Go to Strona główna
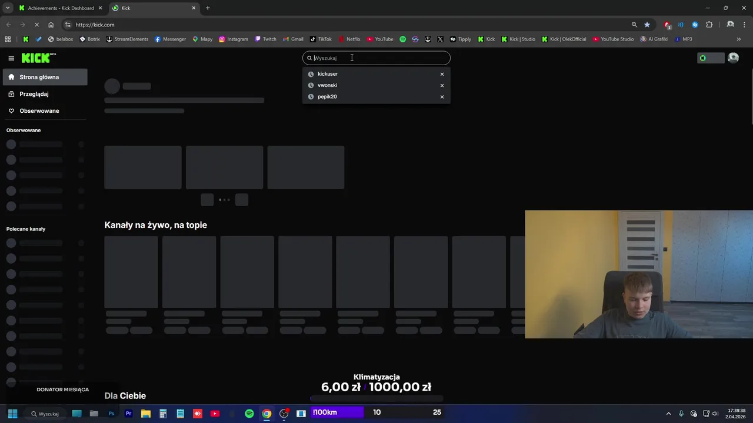The width and height of the screenshot is (753, 423). point(45,77)
